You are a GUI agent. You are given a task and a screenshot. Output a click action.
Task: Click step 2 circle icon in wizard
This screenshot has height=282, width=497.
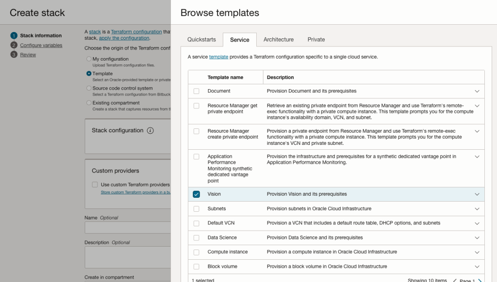(14, 45)
